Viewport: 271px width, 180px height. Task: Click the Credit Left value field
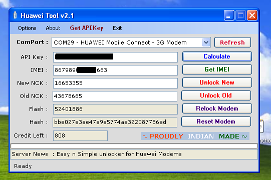[x=80, y=135]
